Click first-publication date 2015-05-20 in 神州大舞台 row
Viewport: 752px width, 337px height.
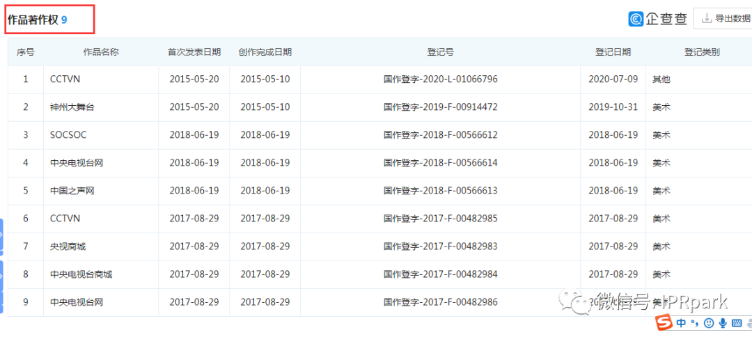(194, 107)
